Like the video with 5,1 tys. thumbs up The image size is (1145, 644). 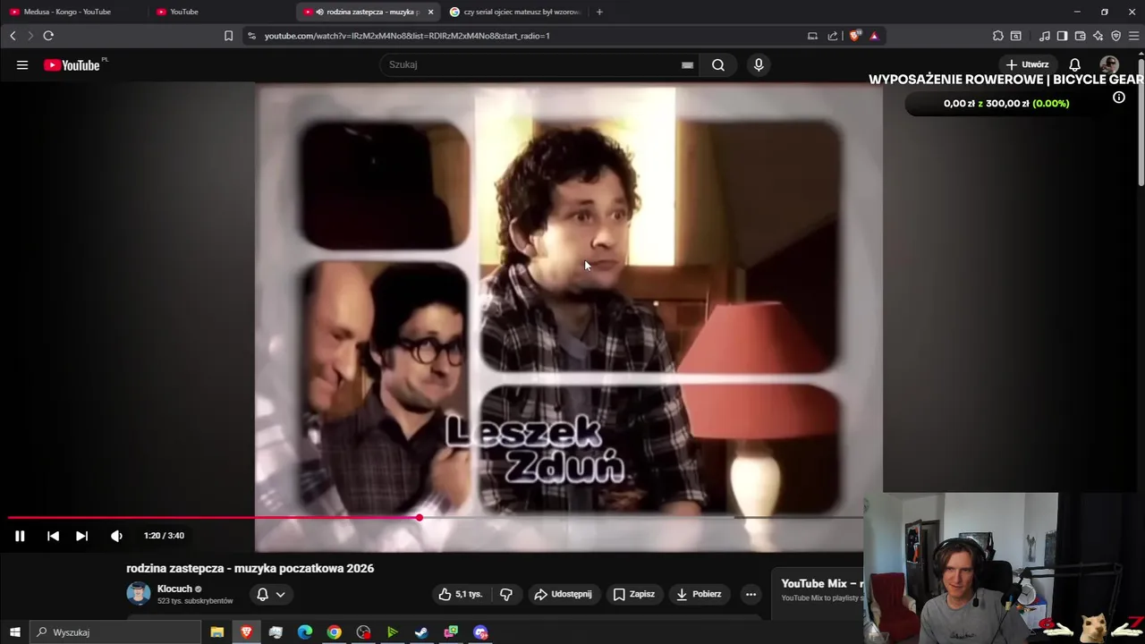coord(460,594)
